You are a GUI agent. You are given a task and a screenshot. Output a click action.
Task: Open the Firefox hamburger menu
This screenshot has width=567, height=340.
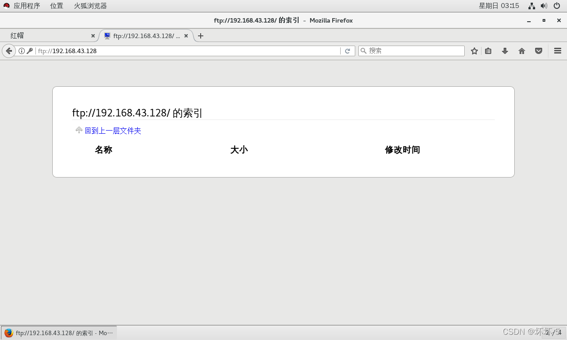(558, 51)
